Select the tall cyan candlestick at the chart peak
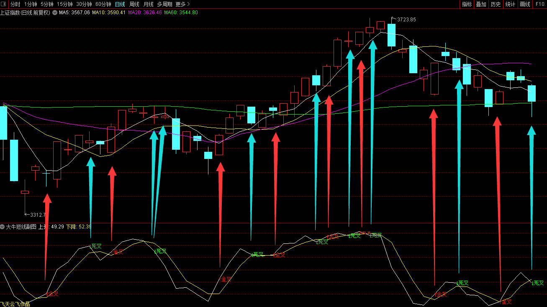Screen dimensions: 547x307 (x=391, y=35)
